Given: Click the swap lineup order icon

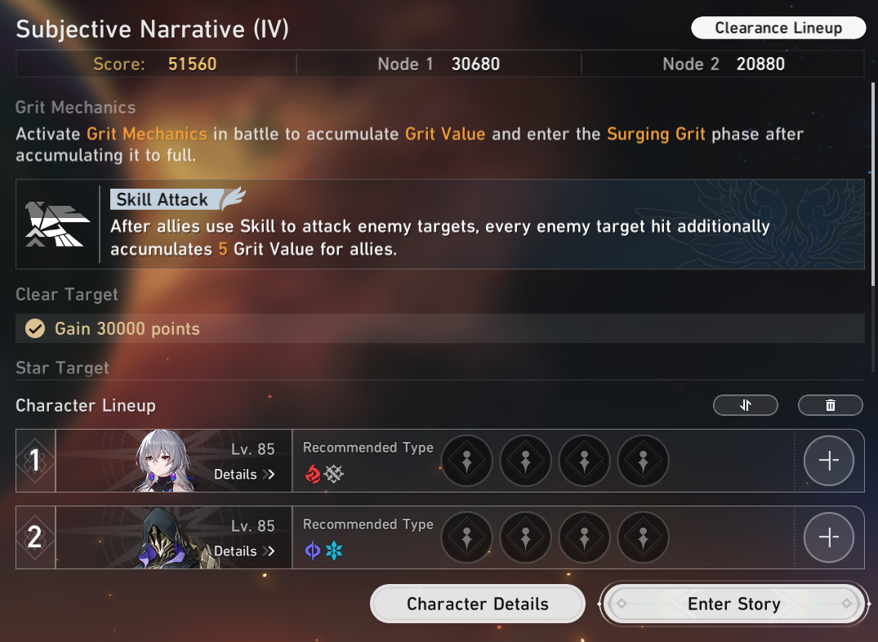Looking at the screenshot, I should [x=746, y=405].
